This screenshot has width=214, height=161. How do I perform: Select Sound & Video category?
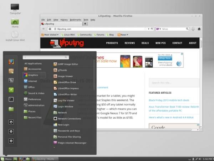tap(34, 93)
